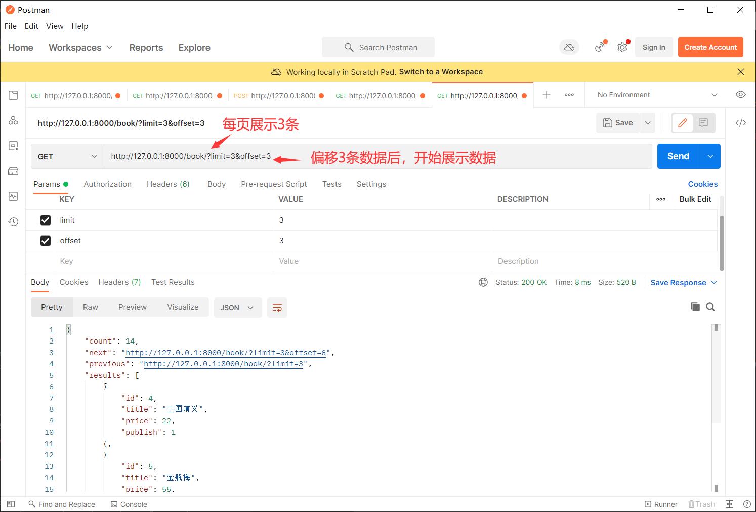Open the Tests tab

coord(332,184)
